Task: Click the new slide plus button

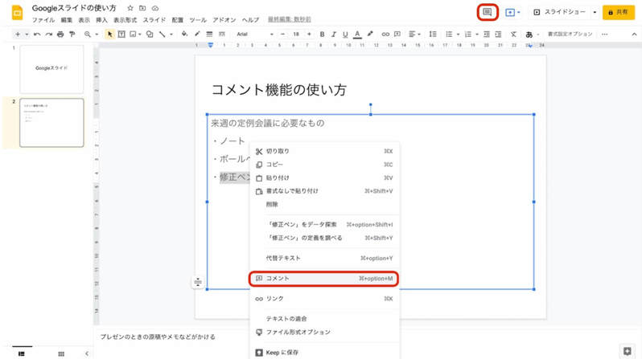Action: [18, 35]
